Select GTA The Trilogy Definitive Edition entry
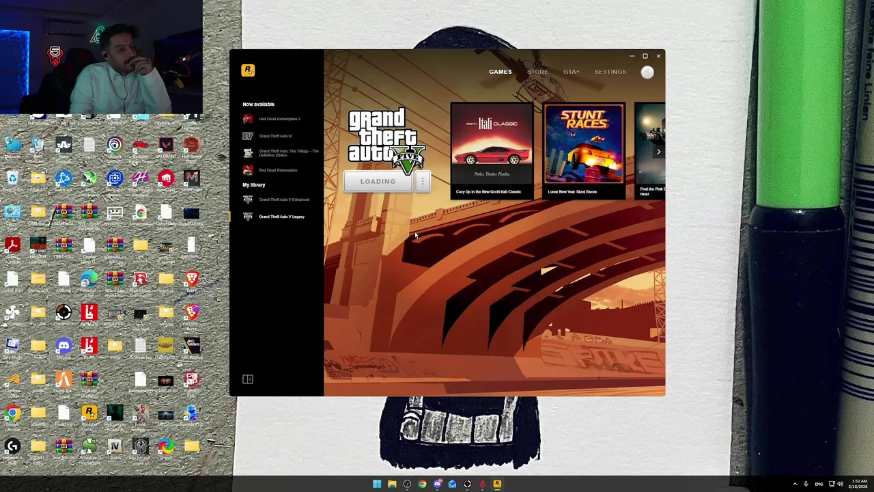This screenshot has width=874, height=492. [281, 153]
